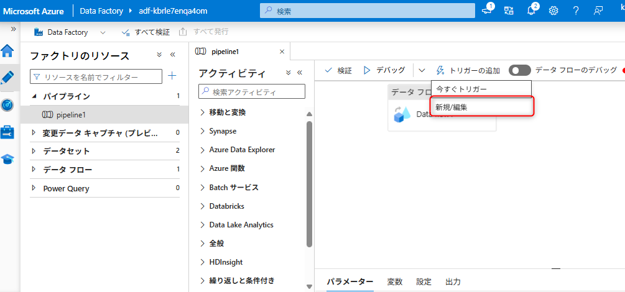Screen dimensions: 625x292
Task: Click the plus icon to add resource
Action: (x=172, y=76)
